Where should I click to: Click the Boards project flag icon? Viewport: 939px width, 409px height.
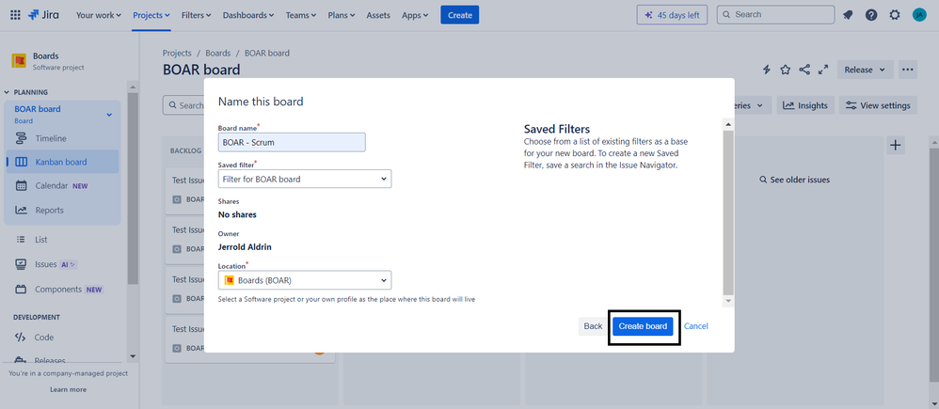click(19, 60)
